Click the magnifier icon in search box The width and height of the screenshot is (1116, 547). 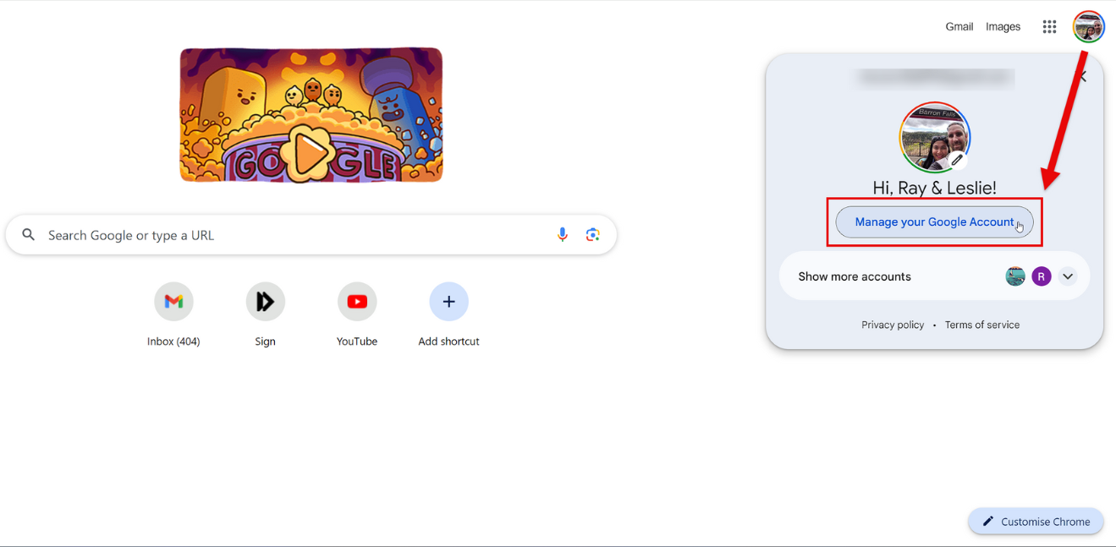click(x=29, y=235)
